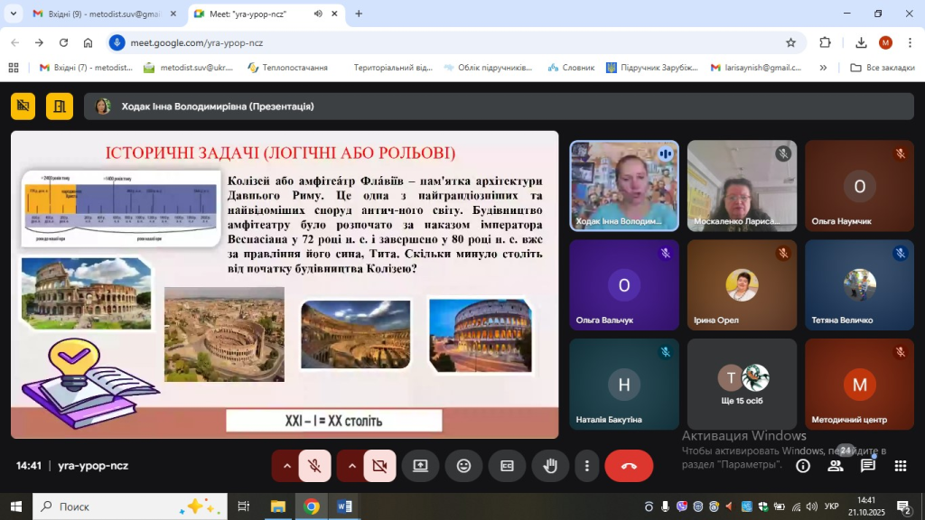Viewport: 925px width, 520px height.
Task: Expand video settings chevron beside camera
Action: pyautogui.click(x=351, y=466)
